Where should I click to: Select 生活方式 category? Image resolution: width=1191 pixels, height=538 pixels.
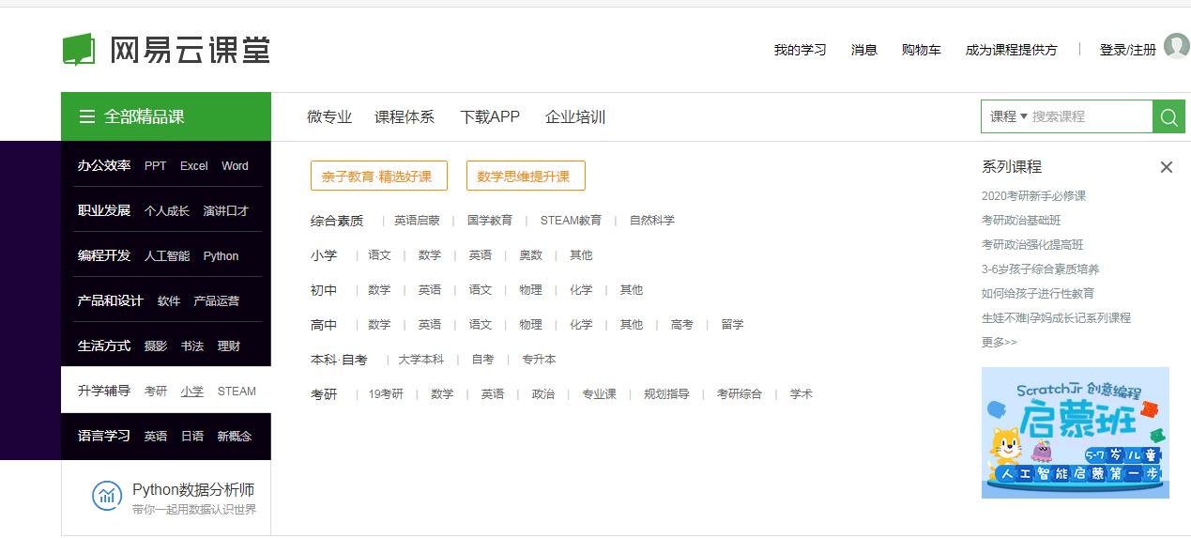pyautogui.click(x=104, y=346)
